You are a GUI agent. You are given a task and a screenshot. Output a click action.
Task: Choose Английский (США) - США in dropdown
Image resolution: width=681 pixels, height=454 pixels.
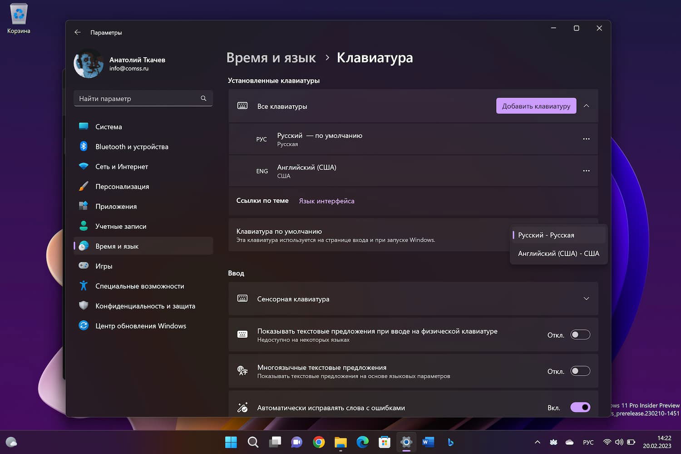tap(558, 253)
